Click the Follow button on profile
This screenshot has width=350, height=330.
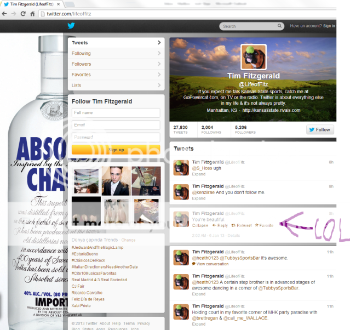(x=320, y=129)
